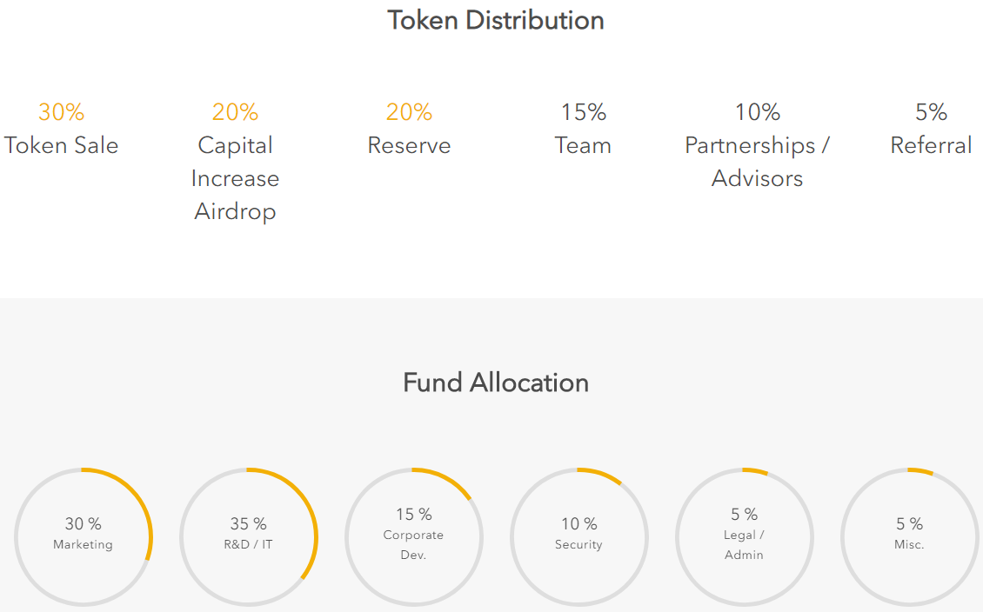Click the 30% Marketing circular progress ring
This screenshot has height=612, width=983.
tap(84, 537)
